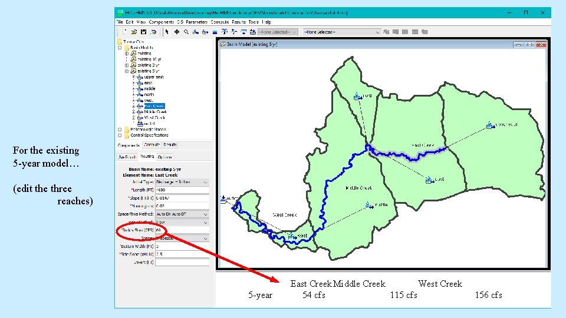Open the Shape dropdown
Viewport: 566px width, 318px height.
(x=182, y=238)
